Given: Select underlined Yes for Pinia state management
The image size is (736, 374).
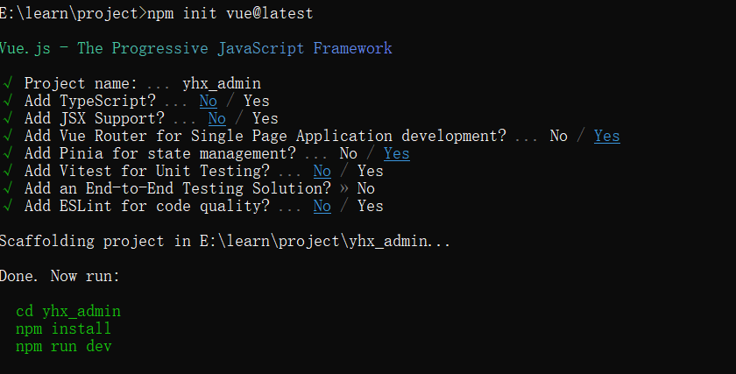Looking at the screenshot, I should tap(397, 153).
